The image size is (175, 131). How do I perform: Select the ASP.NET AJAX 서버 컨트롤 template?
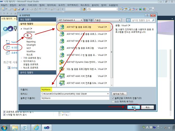(x=83, y=76)
